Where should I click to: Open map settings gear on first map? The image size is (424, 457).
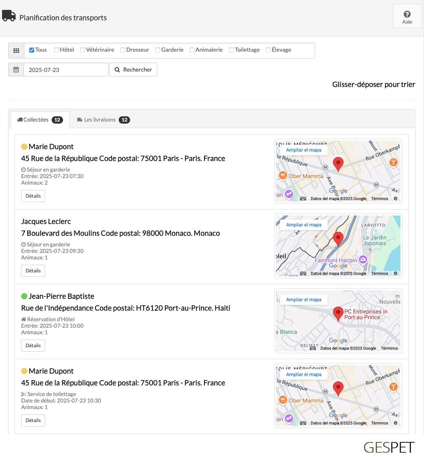(396, 198)
